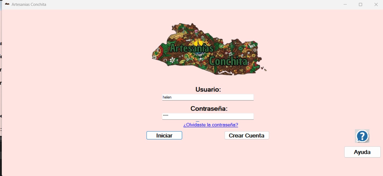Image resolution: width=383 pixels, height=176 pixels.
Task: Click the empty title bar area
Action: click(x=185, y=4)
